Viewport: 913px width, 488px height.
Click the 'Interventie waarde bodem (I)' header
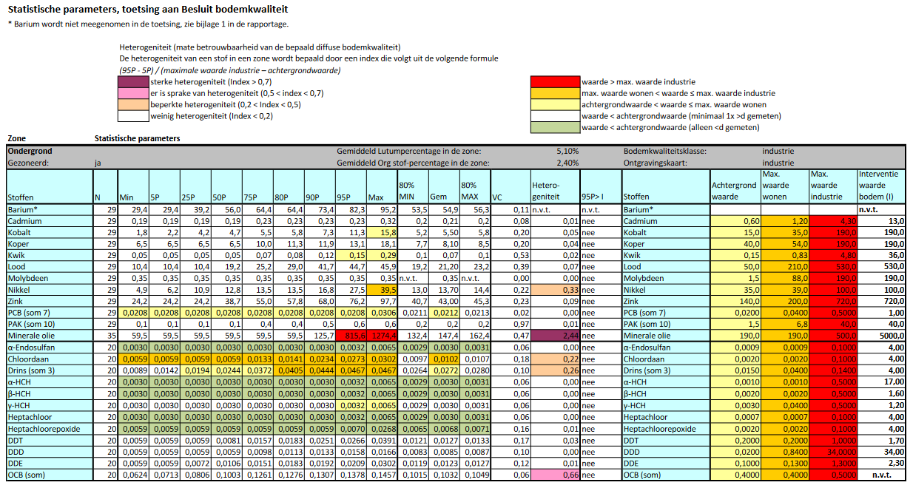coord(880,186)
